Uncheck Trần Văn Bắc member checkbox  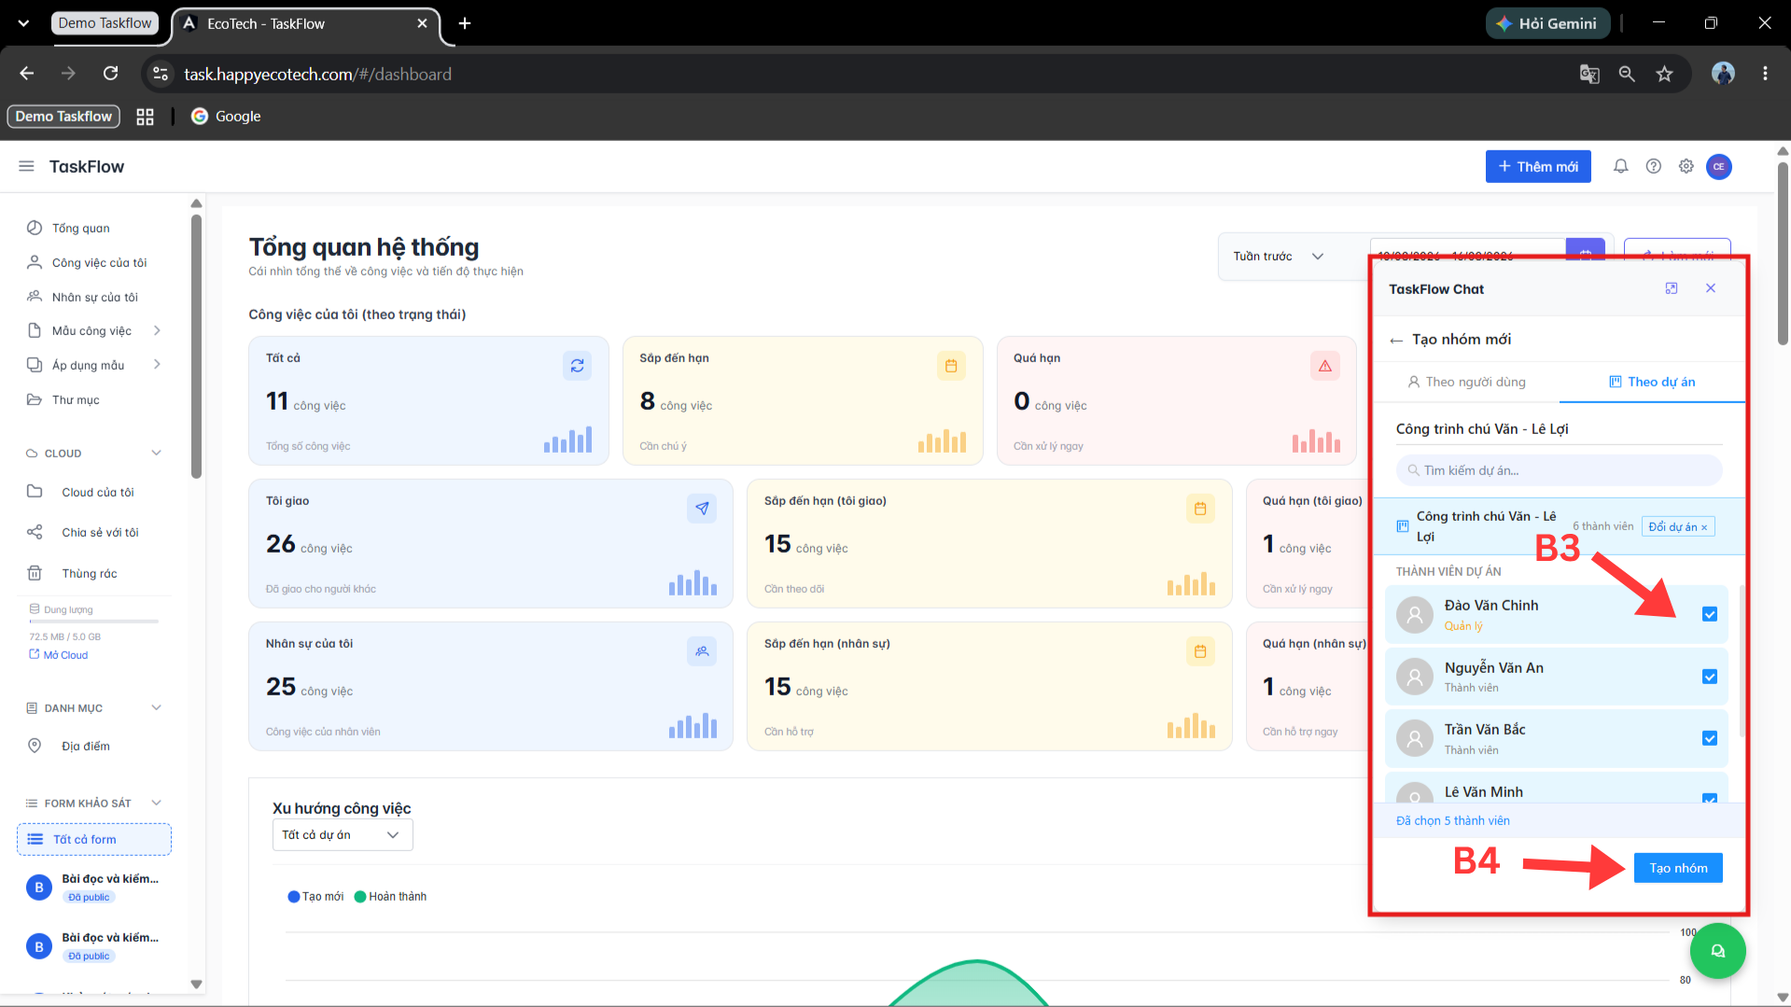(1710, 738)
